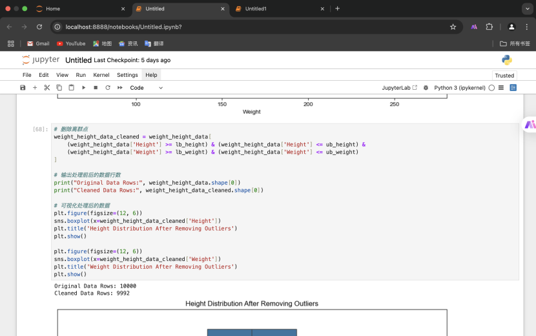Open the Kernel menu
Screen dimensions: 536x336
(x=101, y=75)
